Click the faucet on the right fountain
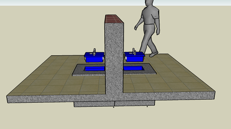The image size is (231, 129). (134, 52)
